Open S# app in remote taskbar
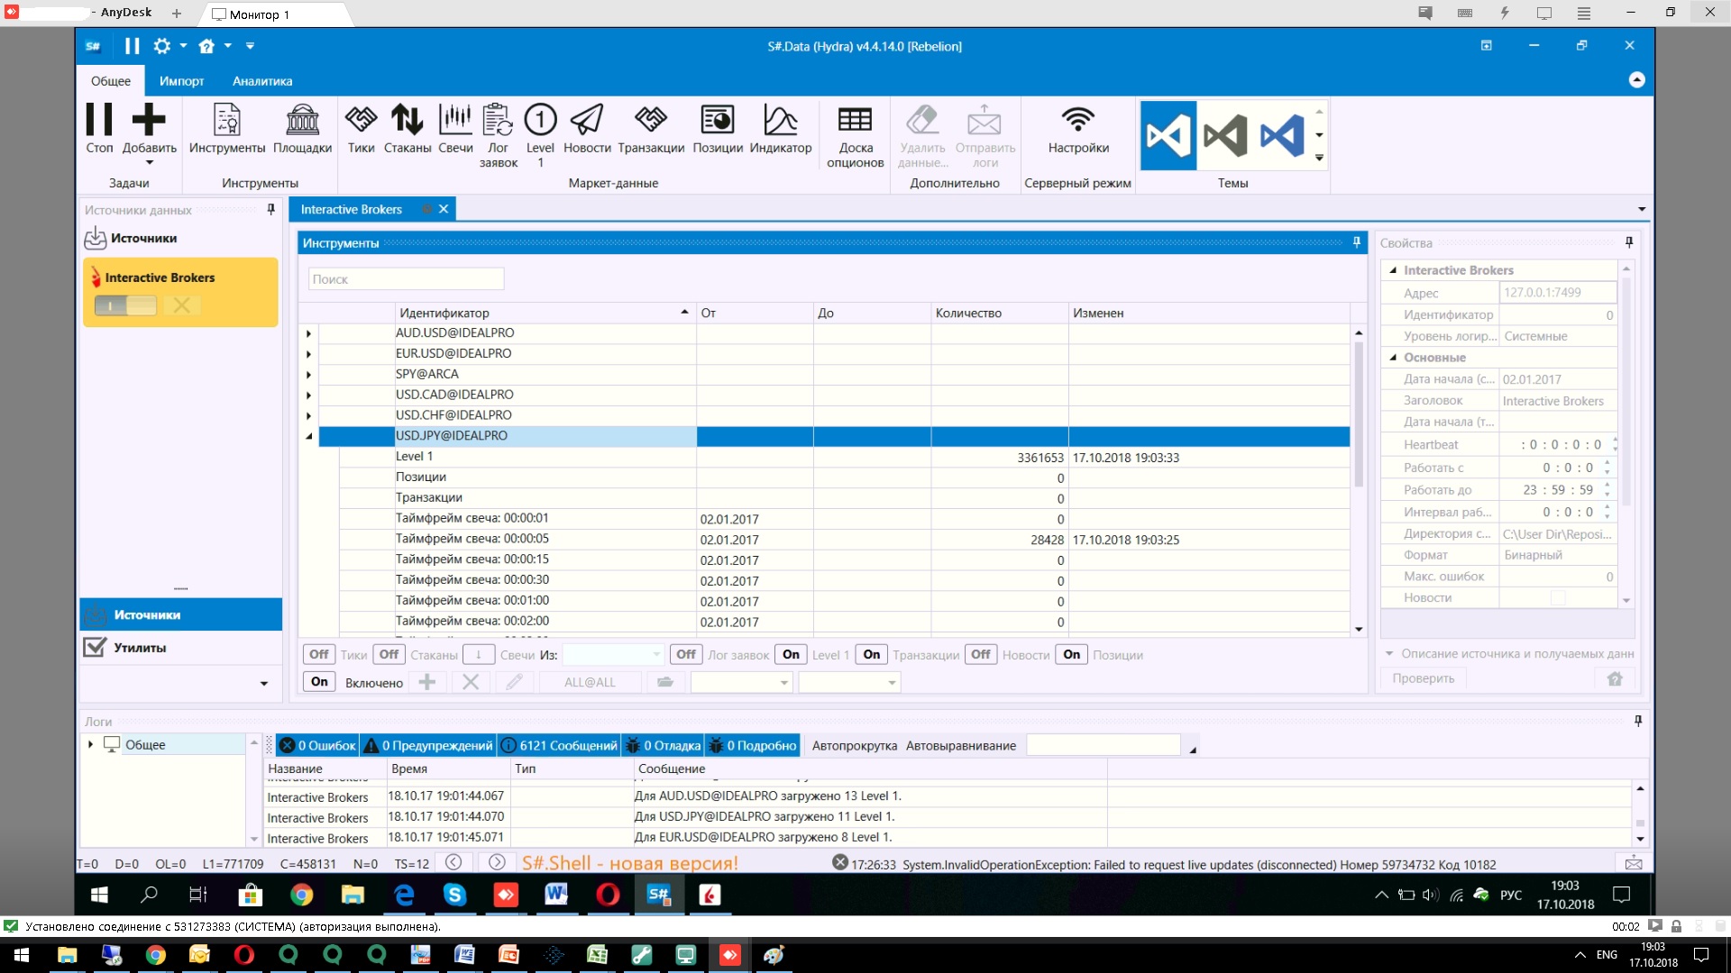The width and height of the screenshot is (1731, 973). click(x=658, y=895)
